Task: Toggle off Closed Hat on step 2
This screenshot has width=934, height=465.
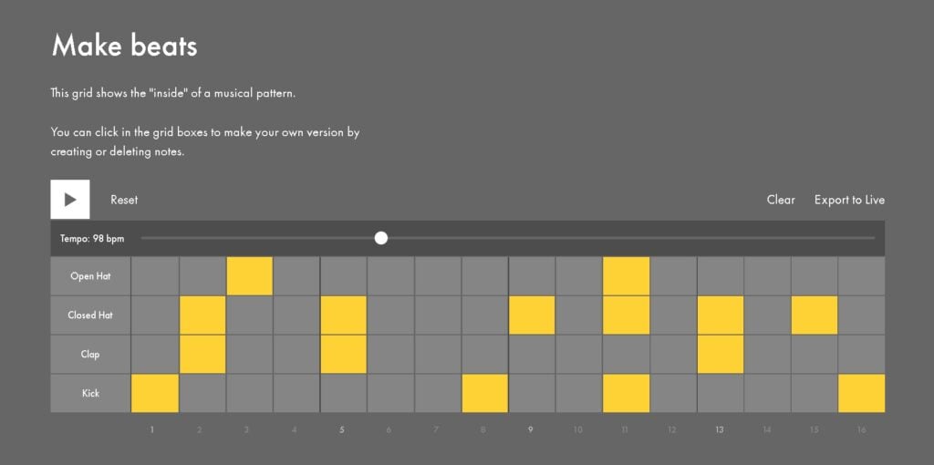Action: click(x=202, y=315)
